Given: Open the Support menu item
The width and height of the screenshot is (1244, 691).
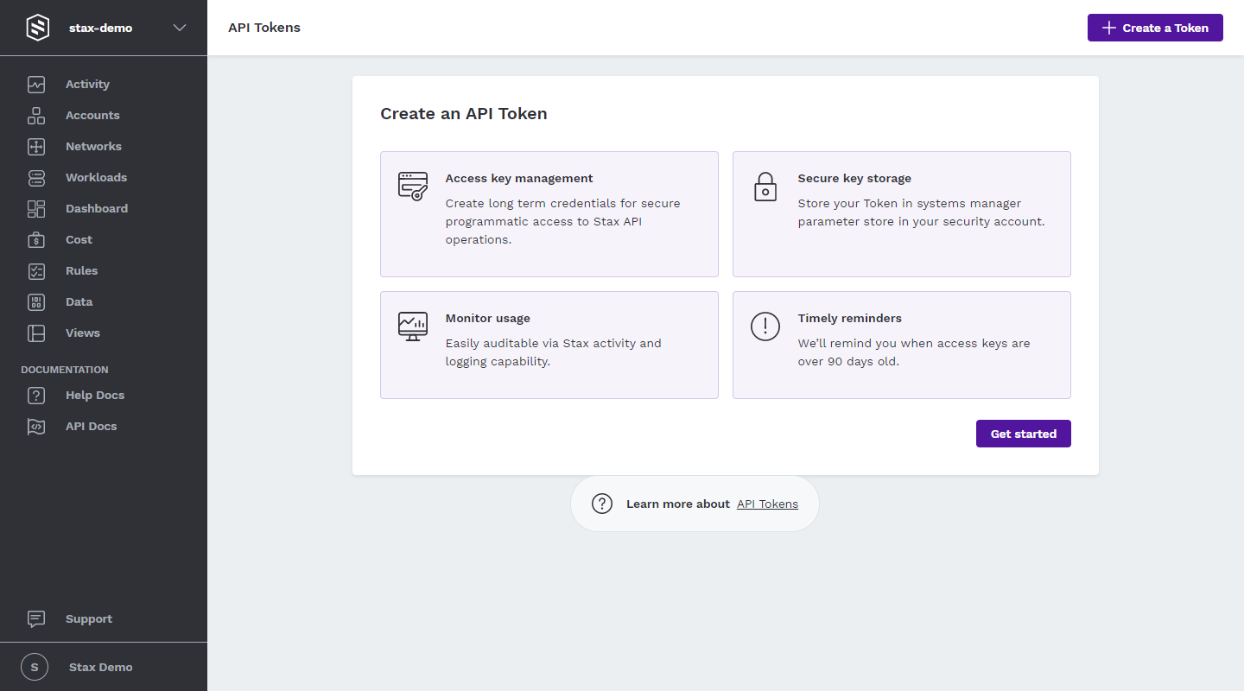Looking at the screenshot, I should pos(89,619).
